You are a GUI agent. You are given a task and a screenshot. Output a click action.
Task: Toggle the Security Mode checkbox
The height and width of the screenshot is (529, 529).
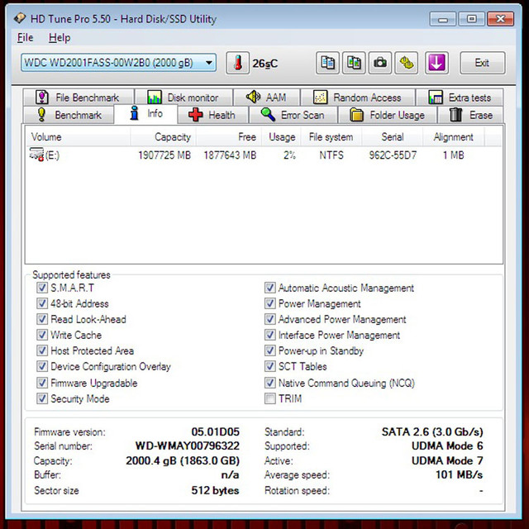coord(42,398)
